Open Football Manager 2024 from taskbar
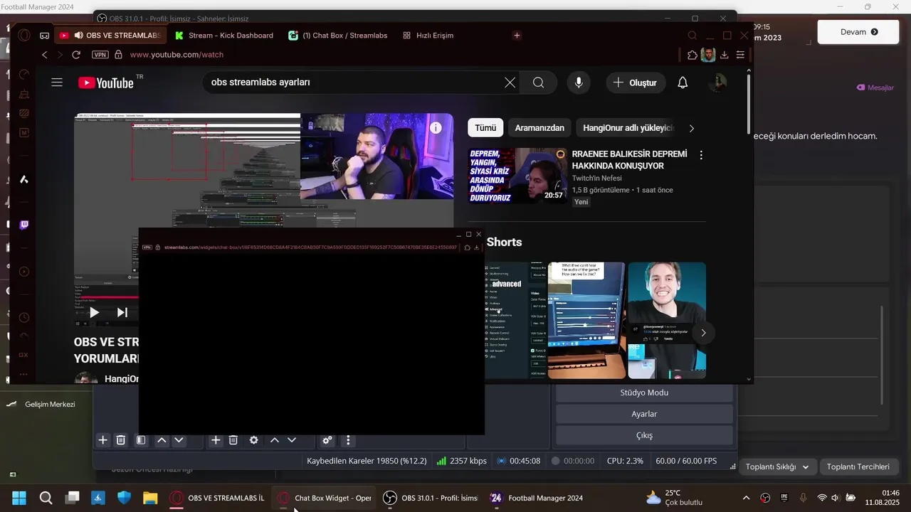Viewport: 911px width, 512px height. tap(537, 498)
